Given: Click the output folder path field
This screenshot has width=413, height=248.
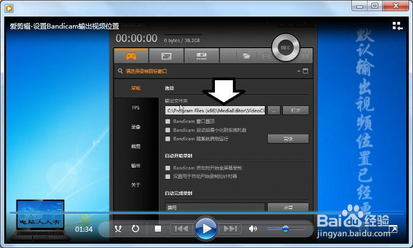Looking at the screenshot, I should pos(215,111).
